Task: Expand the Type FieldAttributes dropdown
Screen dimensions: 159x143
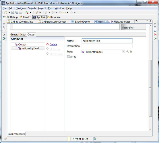Action: 123,51
